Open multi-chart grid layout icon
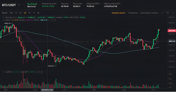Screen dimensions: 176x92 tap(168, 13)
